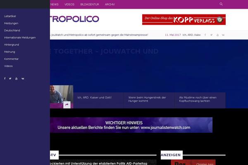
Task: Open ARCHIV in top navigation
Action: click(x=110, y=5)
